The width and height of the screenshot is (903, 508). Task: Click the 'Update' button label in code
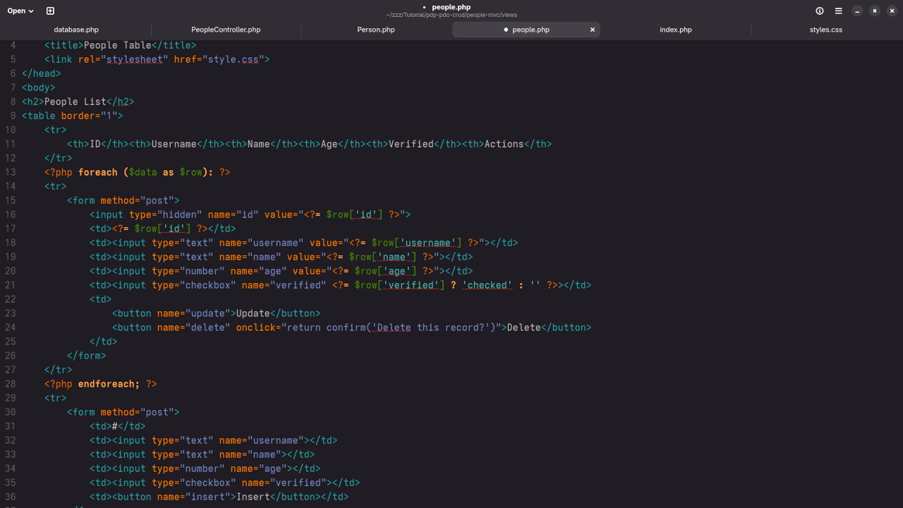tap(253, 313)
